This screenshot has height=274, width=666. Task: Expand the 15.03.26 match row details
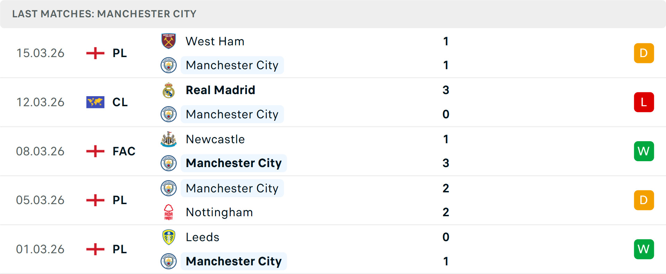[x=333, y=53]
